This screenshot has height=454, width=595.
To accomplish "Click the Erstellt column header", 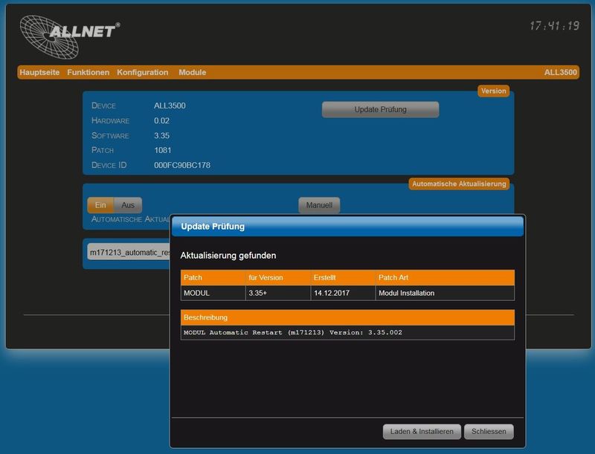I will (343, 277).
